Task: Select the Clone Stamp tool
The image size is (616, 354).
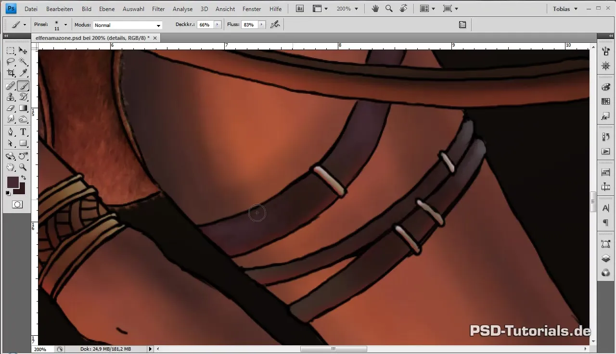Action: point(11,97)
